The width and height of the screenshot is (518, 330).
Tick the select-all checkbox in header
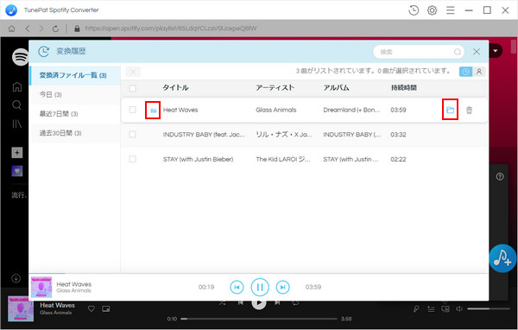(132, 88)
